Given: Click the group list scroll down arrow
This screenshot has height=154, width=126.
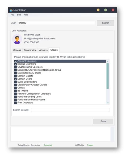Looking at the screenshot, I should coord(108,103).
